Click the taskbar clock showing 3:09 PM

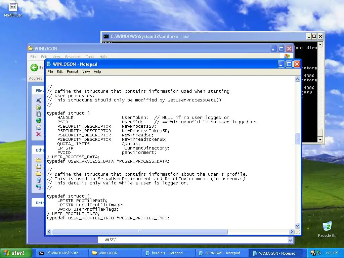332,253
